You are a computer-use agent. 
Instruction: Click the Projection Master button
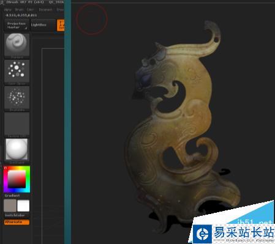click(17, 26)
